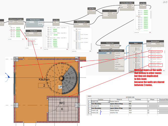
Task: Edit the "Walls" code block text
Action: pyautogui.click(x=91, y=11)
